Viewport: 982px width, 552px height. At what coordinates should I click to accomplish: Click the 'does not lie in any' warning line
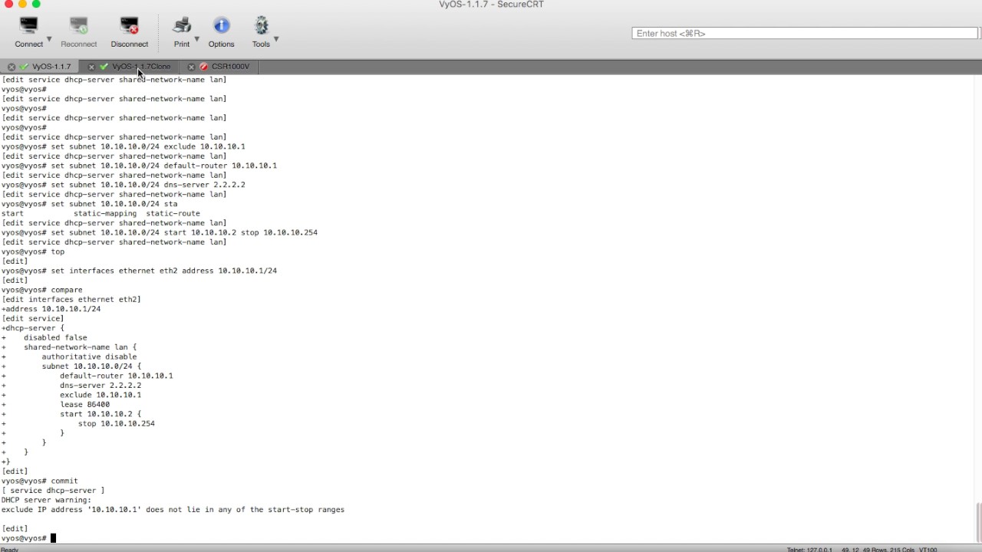point(173,510)
